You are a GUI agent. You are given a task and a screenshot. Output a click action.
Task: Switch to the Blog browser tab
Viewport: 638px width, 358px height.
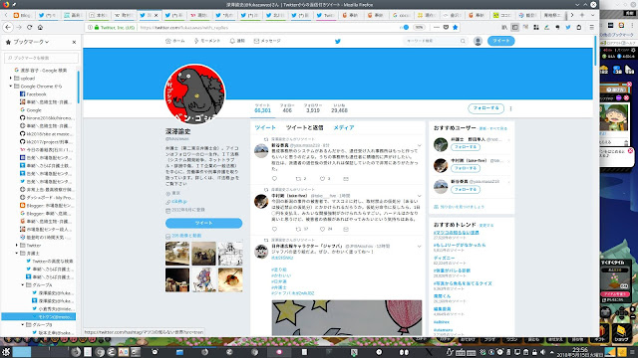[22, 15]
